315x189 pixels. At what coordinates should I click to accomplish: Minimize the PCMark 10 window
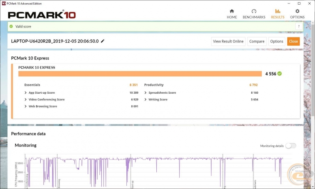(289, 4)
